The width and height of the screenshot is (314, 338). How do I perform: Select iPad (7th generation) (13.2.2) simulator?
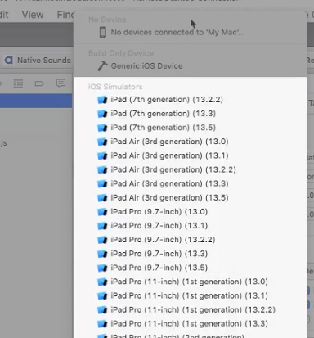(x=190, y=100)
